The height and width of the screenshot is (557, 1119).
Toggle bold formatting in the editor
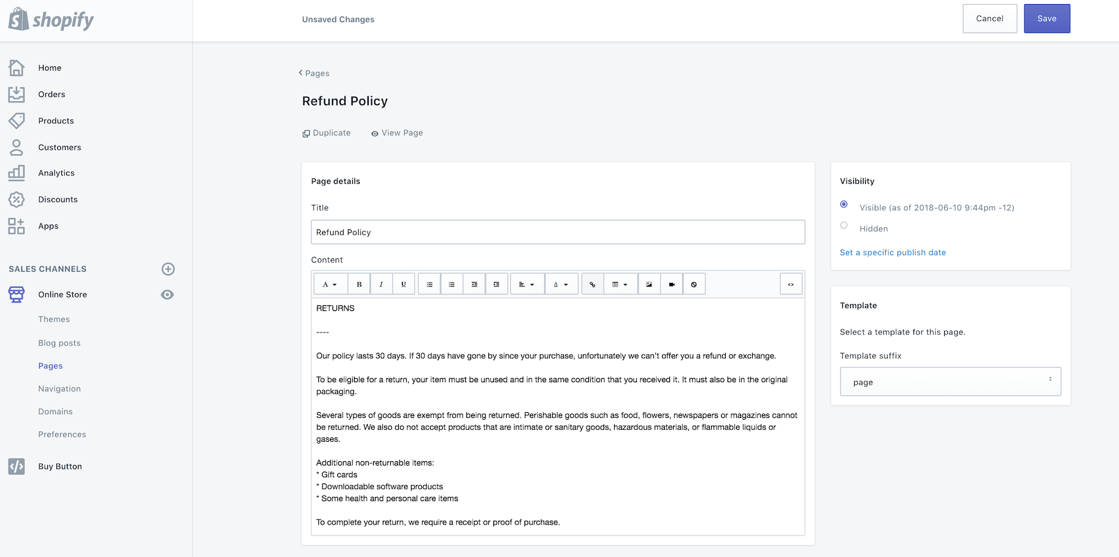tap(359, 285)
